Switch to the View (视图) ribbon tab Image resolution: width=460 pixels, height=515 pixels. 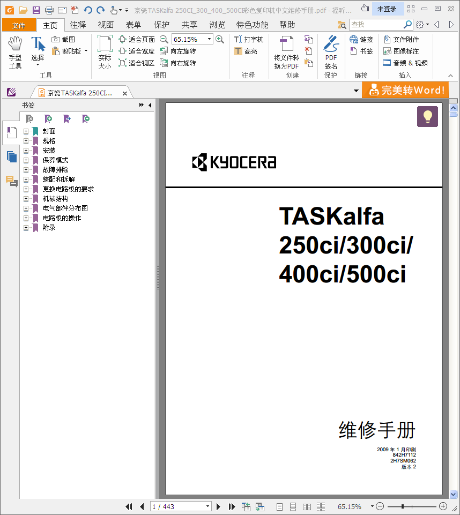coord(106,25)
